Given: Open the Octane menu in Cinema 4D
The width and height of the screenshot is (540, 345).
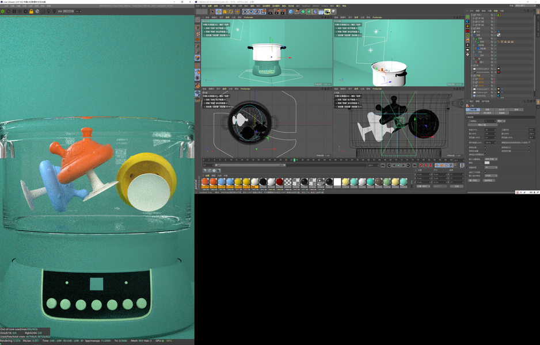Looking at the screenshot, I should 325,6.
